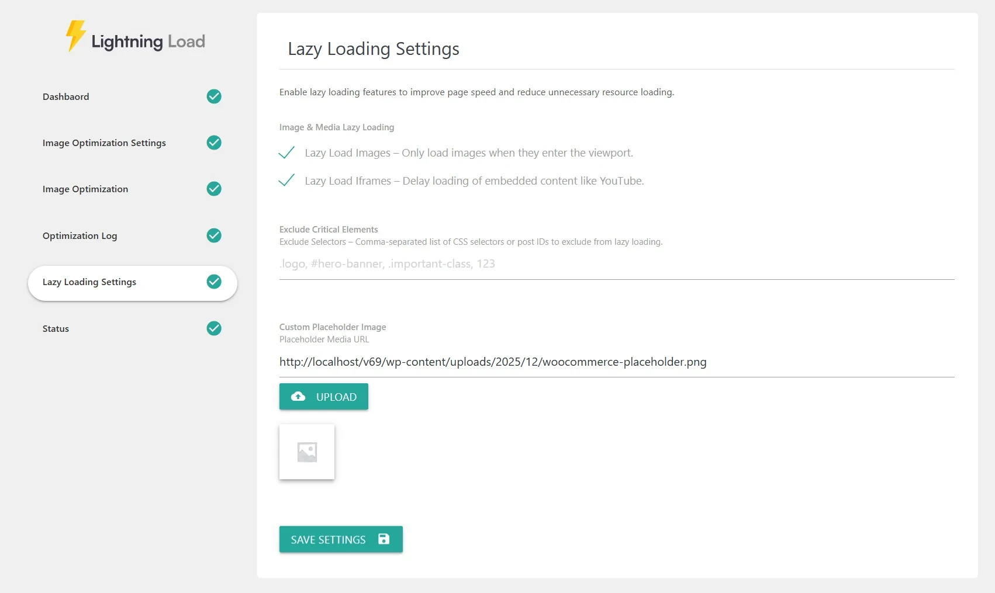Click the checkmark icon beside Lazy Loading Settings
The image size is (995, 593).
214,282
